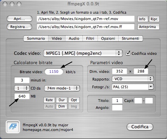
Task: Click the Dim calculator button
Action: coord(61,106)
